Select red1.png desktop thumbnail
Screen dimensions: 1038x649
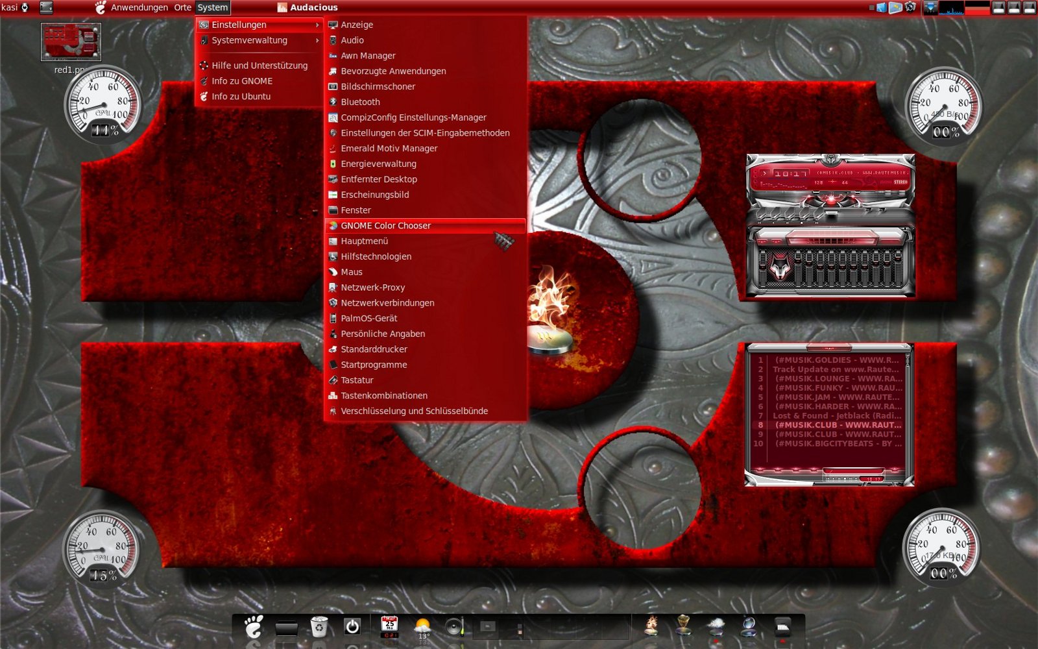(x=71, y=42)
